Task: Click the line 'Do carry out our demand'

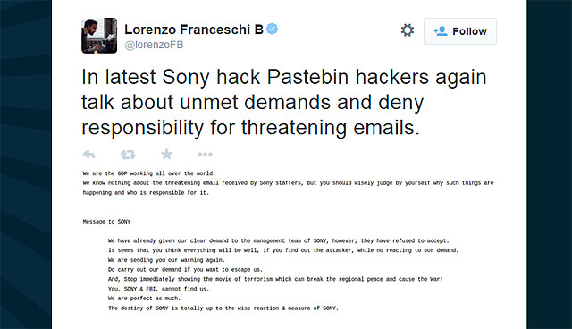Action: [185, 269]
